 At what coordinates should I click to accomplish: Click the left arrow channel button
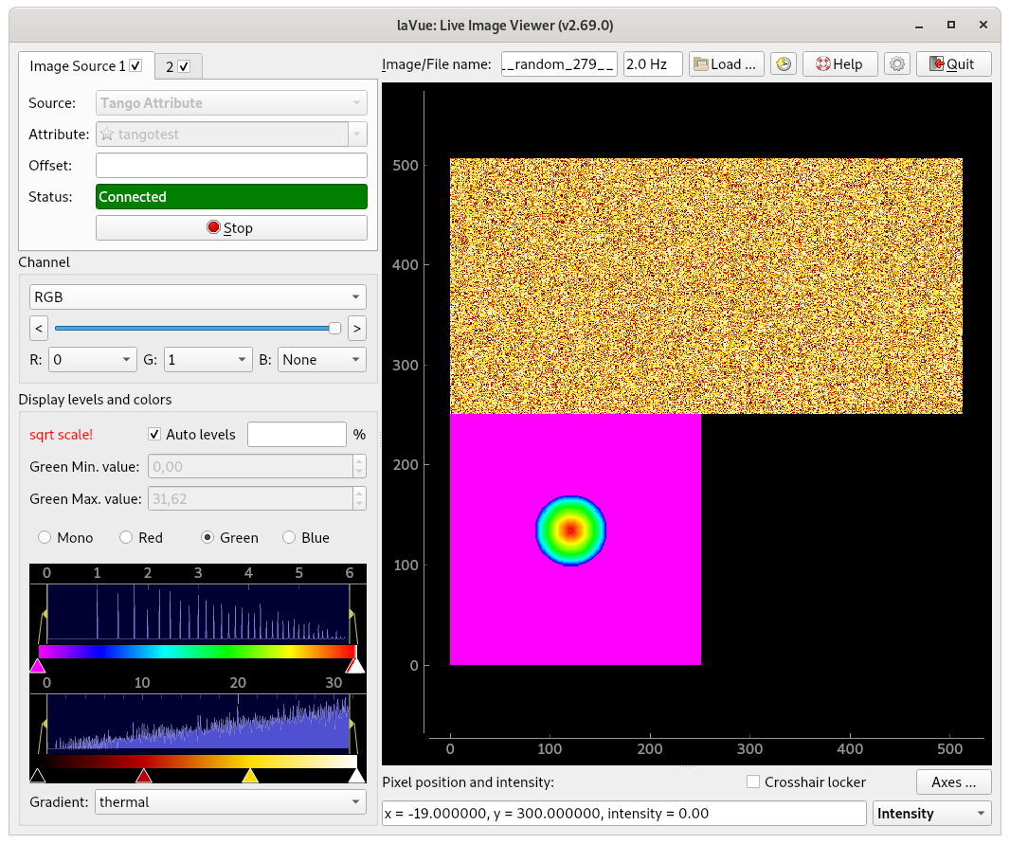pyautogui.click(x=39, y=329)
